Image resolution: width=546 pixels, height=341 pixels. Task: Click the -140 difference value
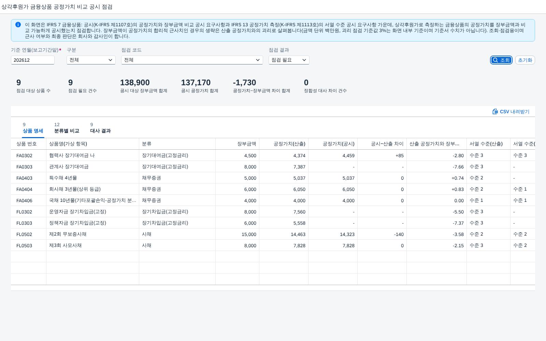tap(399, 234)
